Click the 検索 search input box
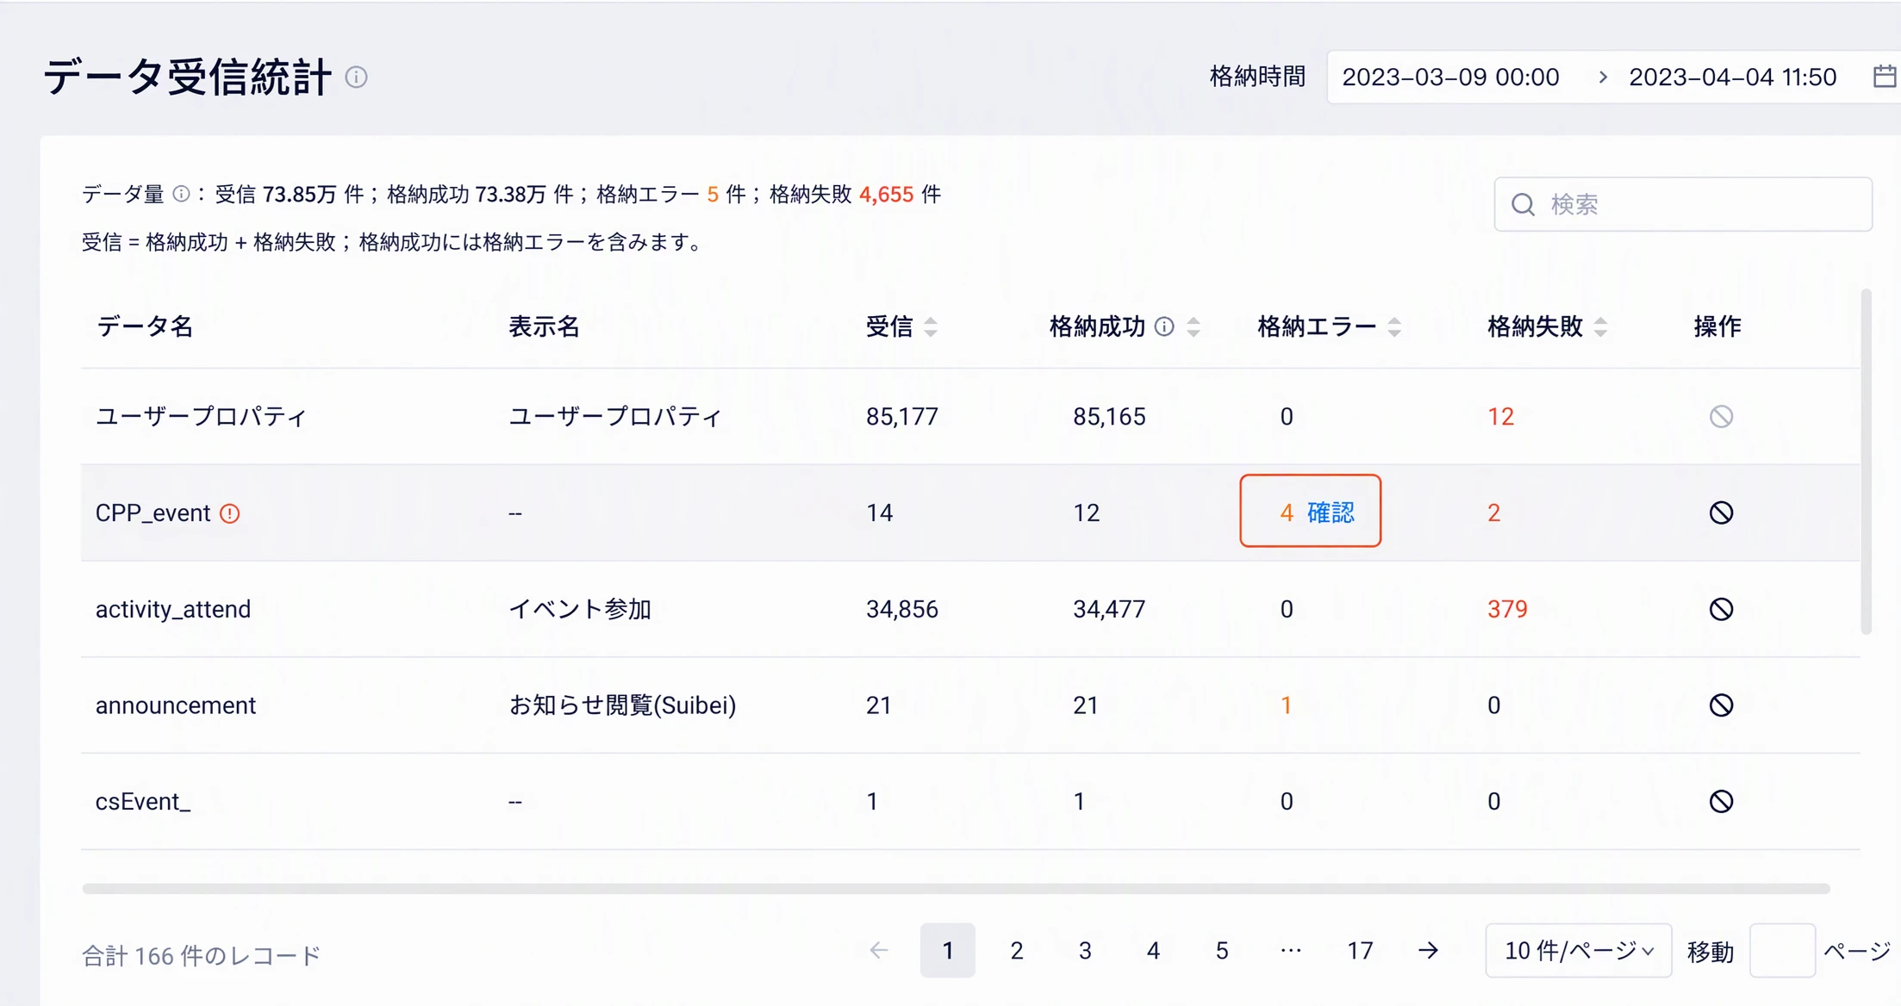The image size is (1901, 1006). pos(1683,205)
